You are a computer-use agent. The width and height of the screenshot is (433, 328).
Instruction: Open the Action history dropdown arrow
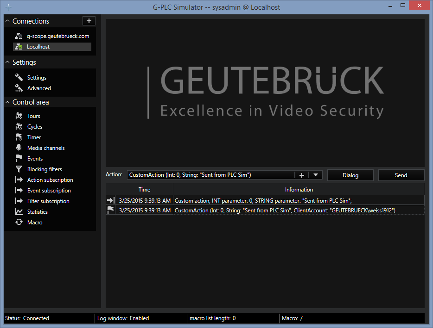(316, 175)
